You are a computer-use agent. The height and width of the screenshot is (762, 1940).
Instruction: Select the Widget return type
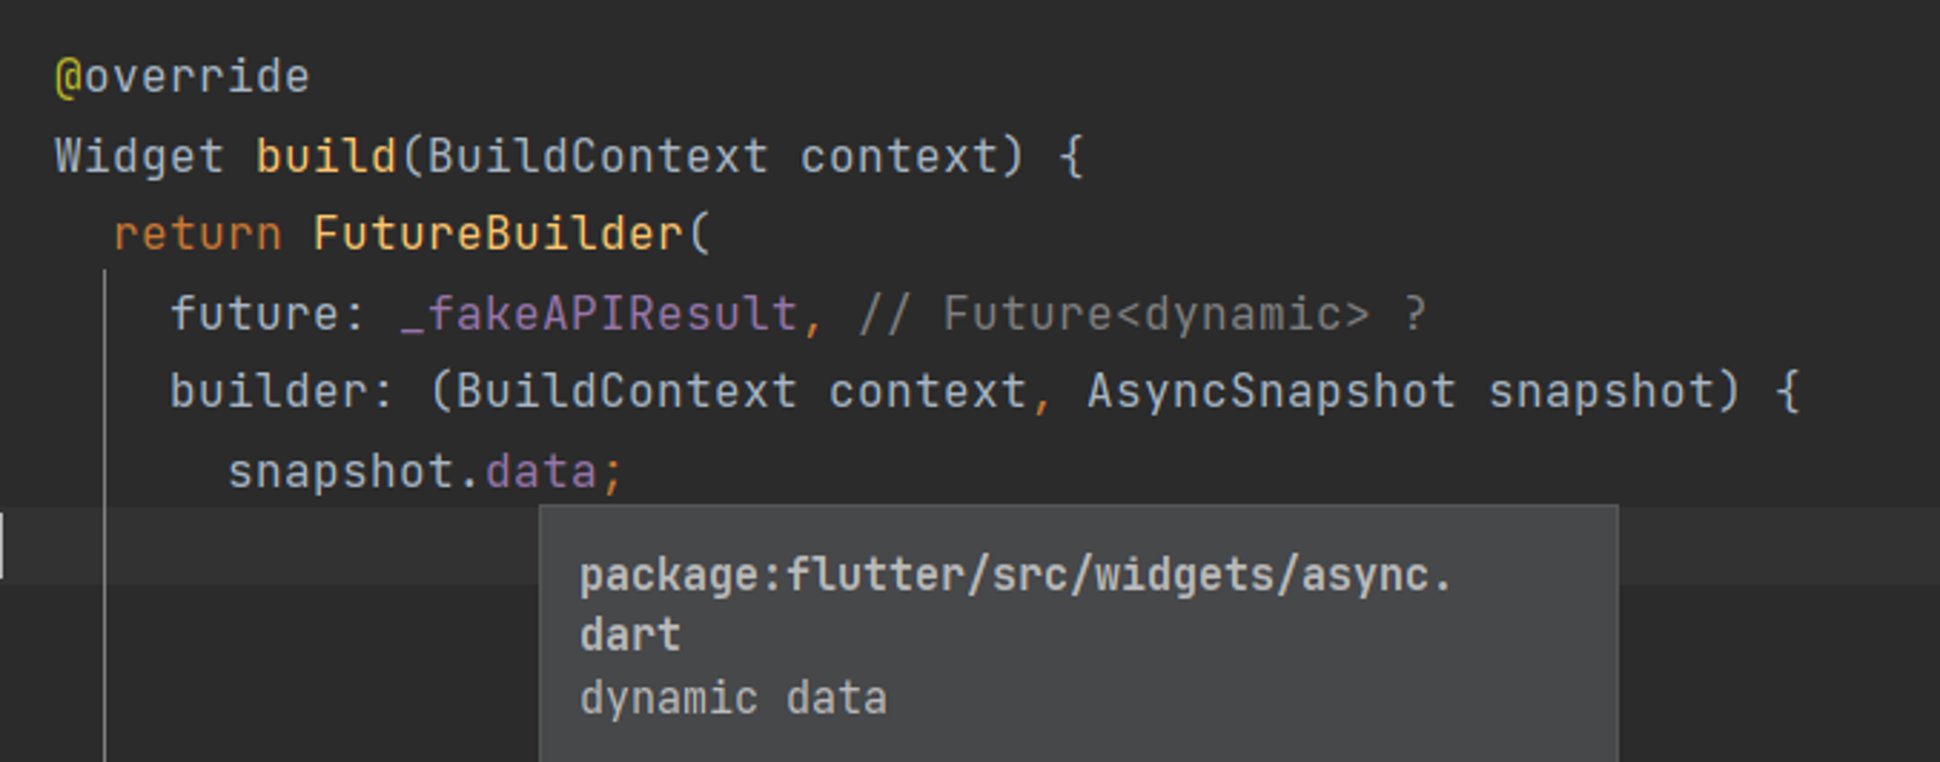(140, 157)
